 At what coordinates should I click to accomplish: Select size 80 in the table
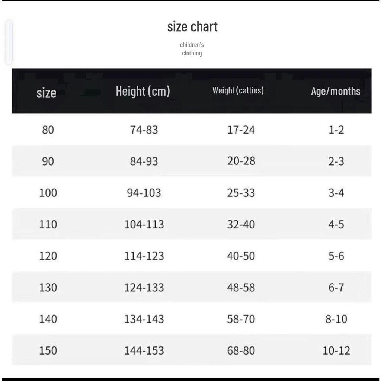coord(48,130)
